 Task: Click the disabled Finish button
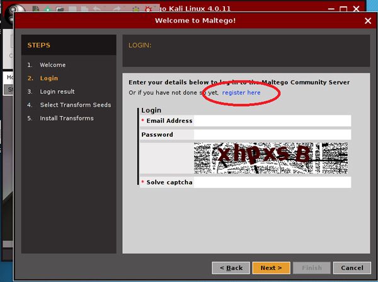[312, 268]
